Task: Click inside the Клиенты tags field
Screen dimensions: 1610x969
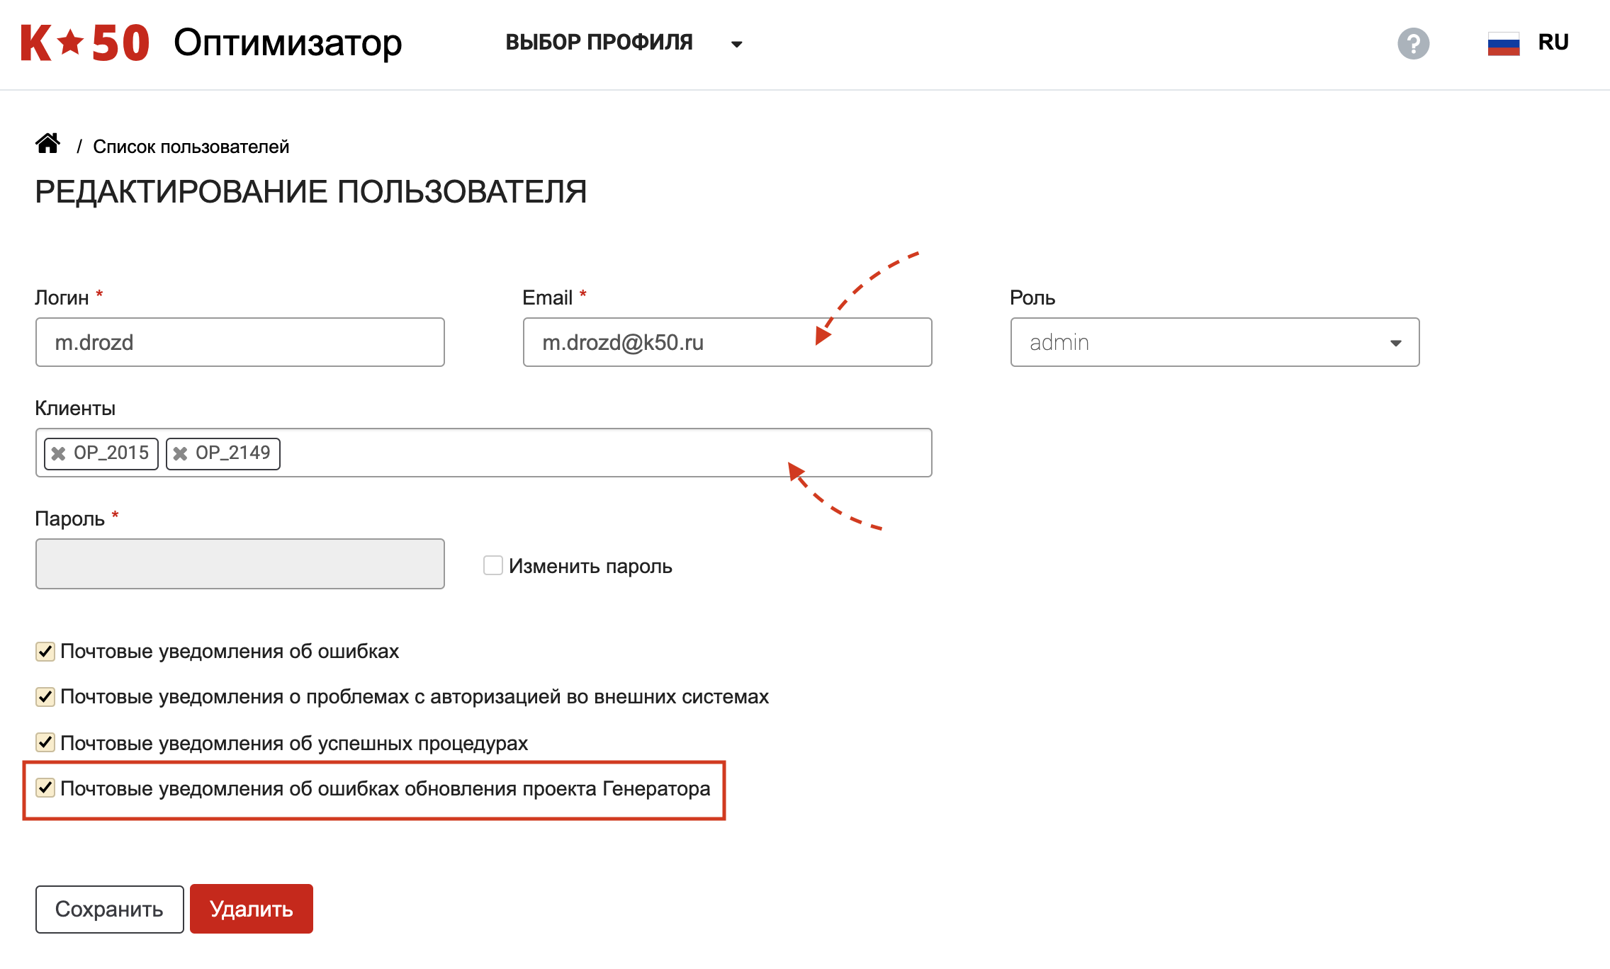Action: (484, 453)
